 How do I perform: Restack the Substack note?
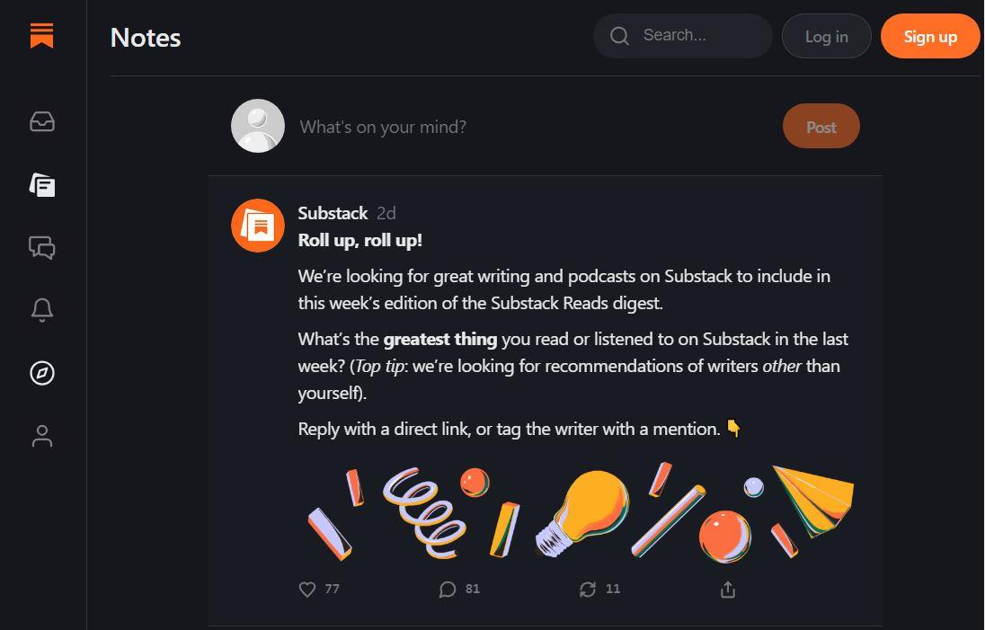[588, 590]
